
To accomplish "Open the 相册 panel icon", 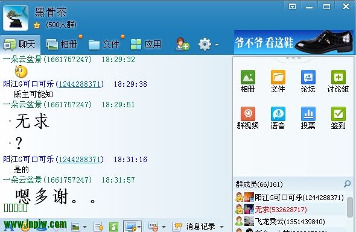I will coord(248,77).
